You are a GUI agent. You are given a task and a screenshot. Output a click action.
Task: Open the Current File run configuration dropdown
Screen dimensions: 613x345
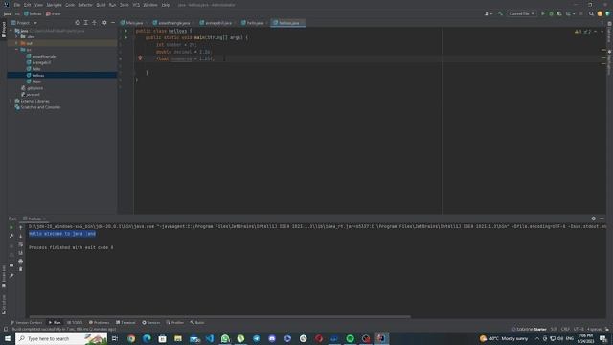click(521, 13)
